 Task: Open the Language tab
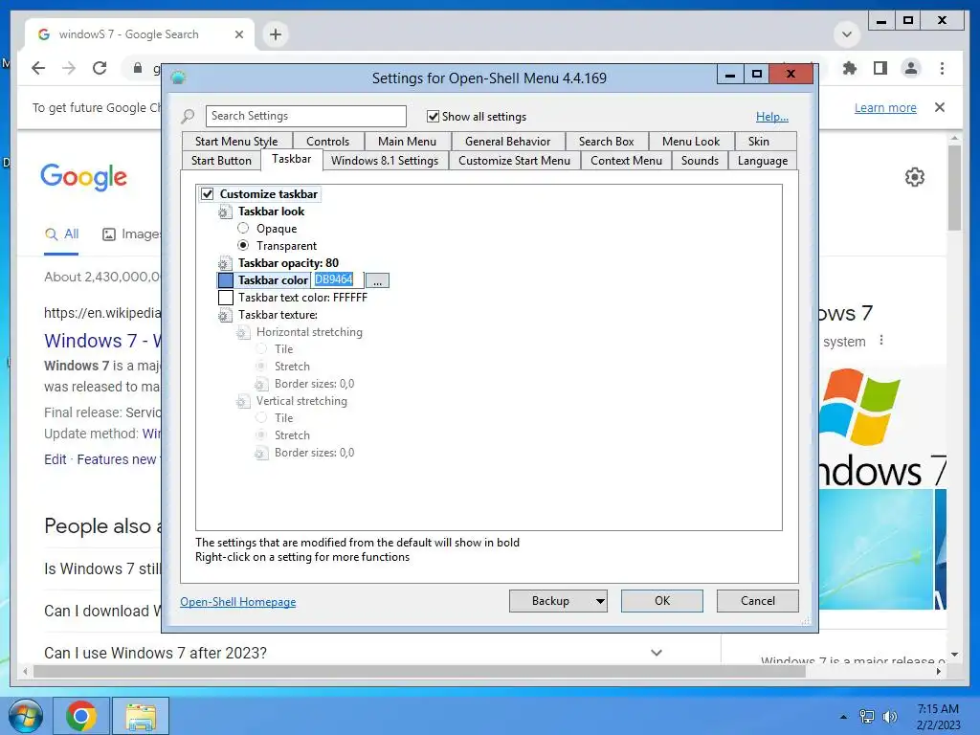point(763,161)
